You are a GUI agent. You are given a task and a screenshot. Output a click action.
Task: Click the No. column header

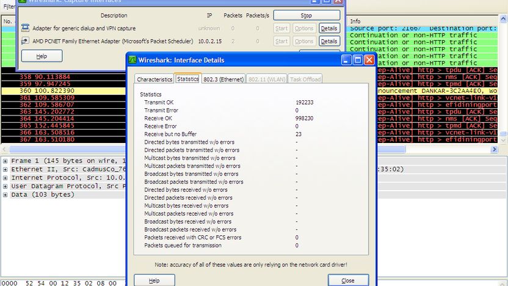tap(8, 21)
